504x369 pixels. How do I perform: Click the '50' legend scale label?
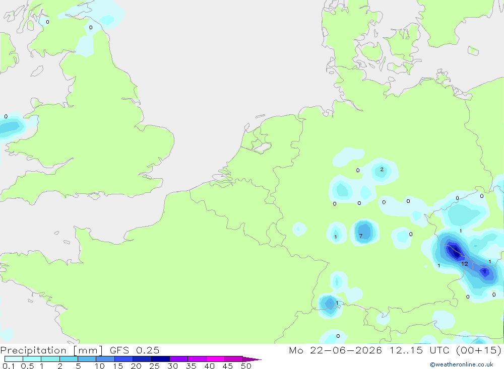tap(246, 366)
